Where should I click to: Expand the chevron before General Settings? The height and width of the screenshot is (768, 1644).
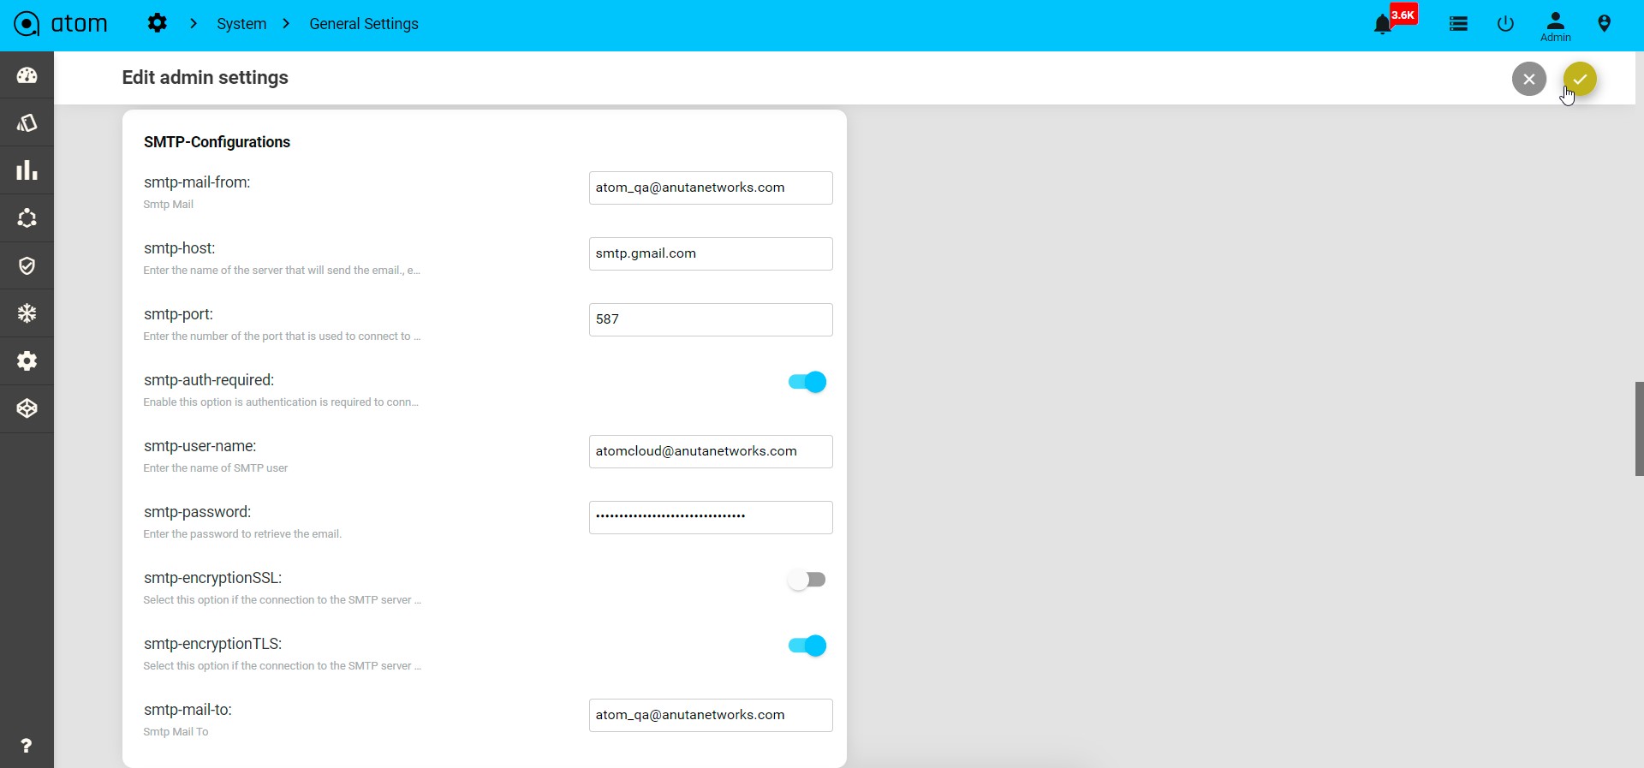286,23
